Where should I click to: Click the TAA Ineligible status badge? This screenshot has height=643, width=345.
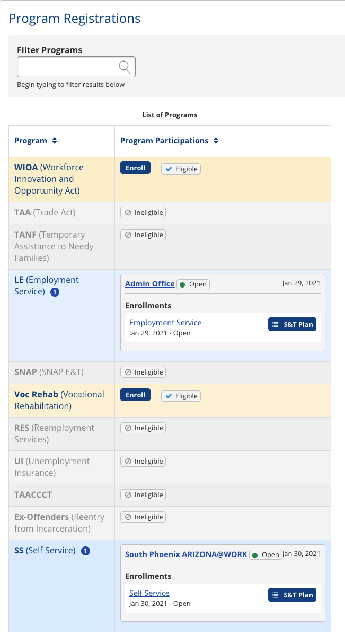tap(143, 212)
